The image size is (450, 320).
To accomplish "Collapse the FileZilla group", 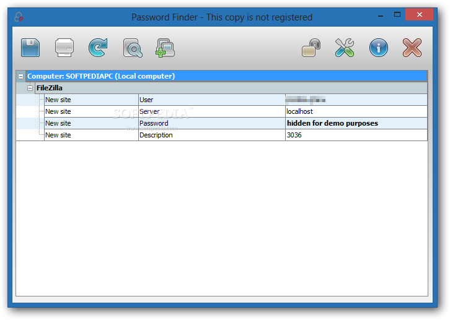I will 30,88.
